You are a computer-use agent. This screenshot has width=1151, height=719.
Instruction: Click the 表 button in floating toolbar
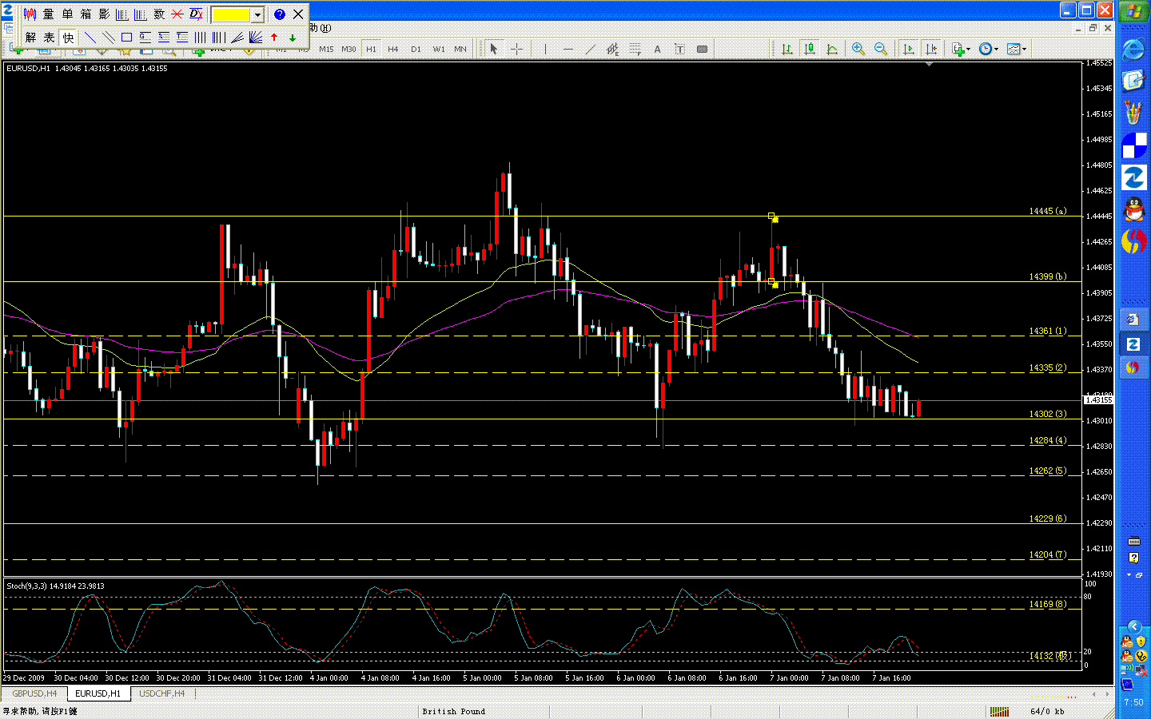click(49, 38)
